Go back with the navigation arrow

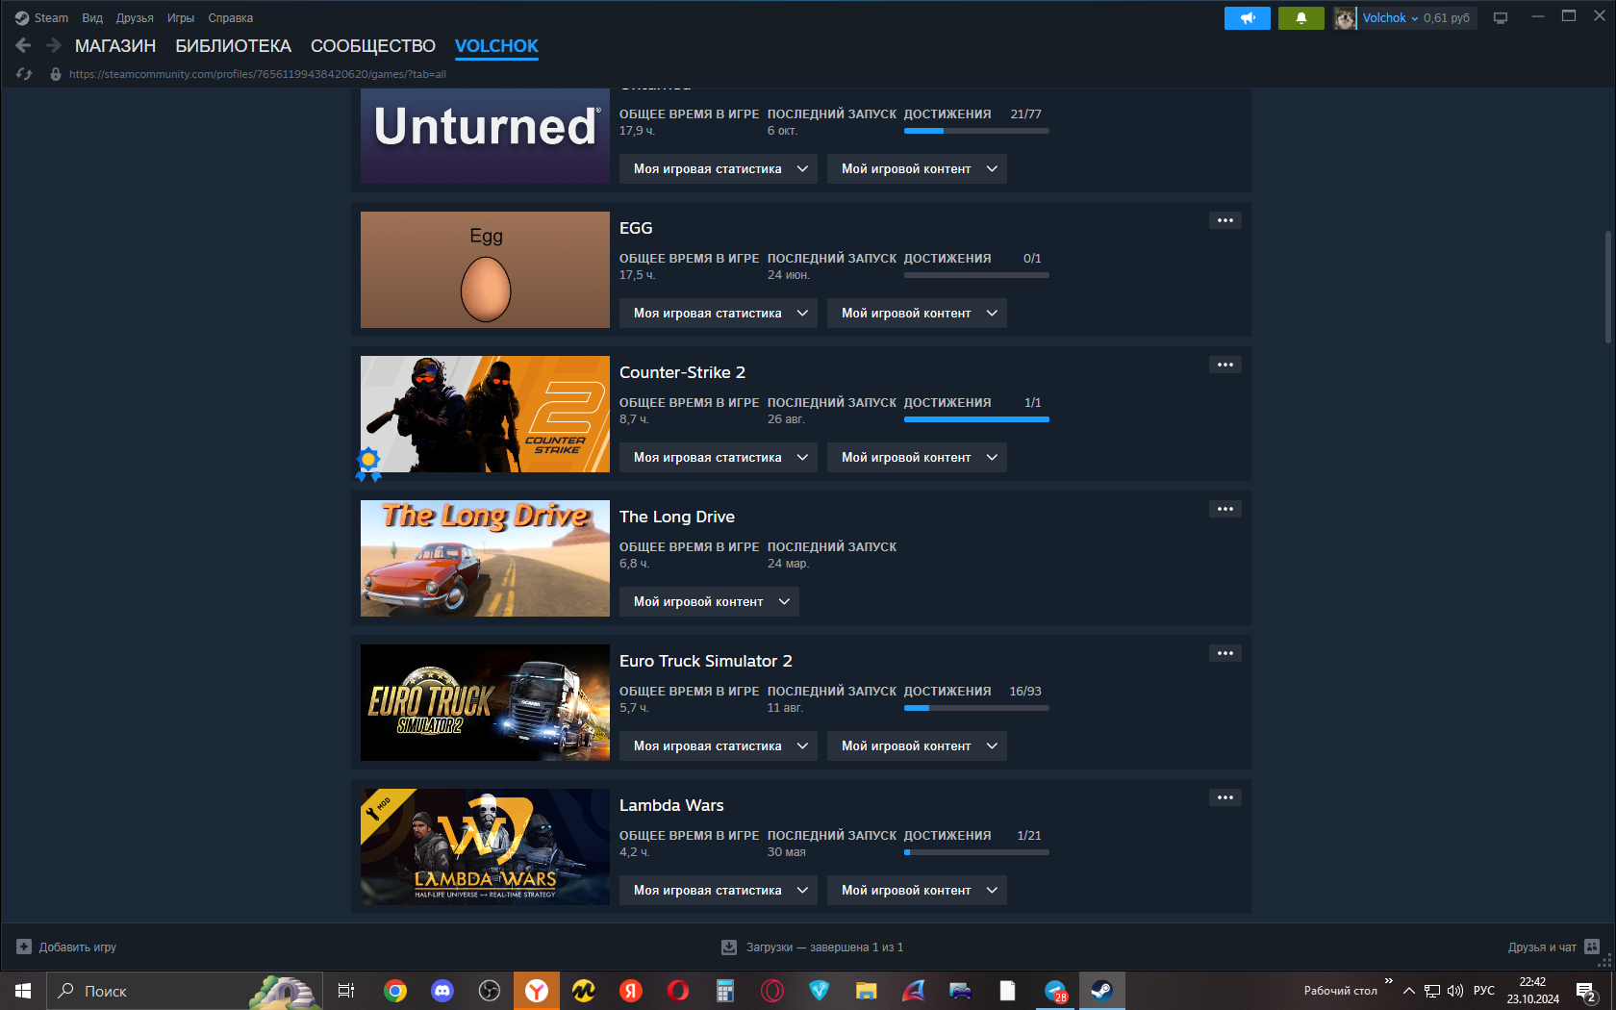pos(23,45)
